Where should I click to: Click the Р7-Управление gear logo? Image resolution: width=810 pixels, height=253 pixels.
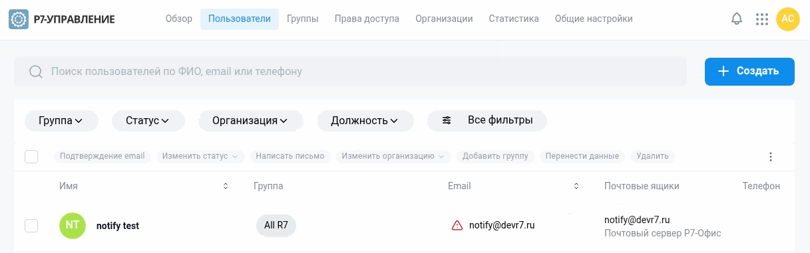pos(19,19)
